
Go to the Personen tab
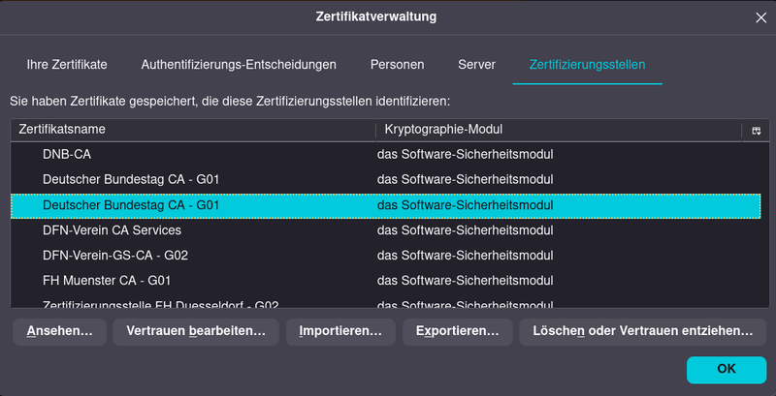coord(397,65)
